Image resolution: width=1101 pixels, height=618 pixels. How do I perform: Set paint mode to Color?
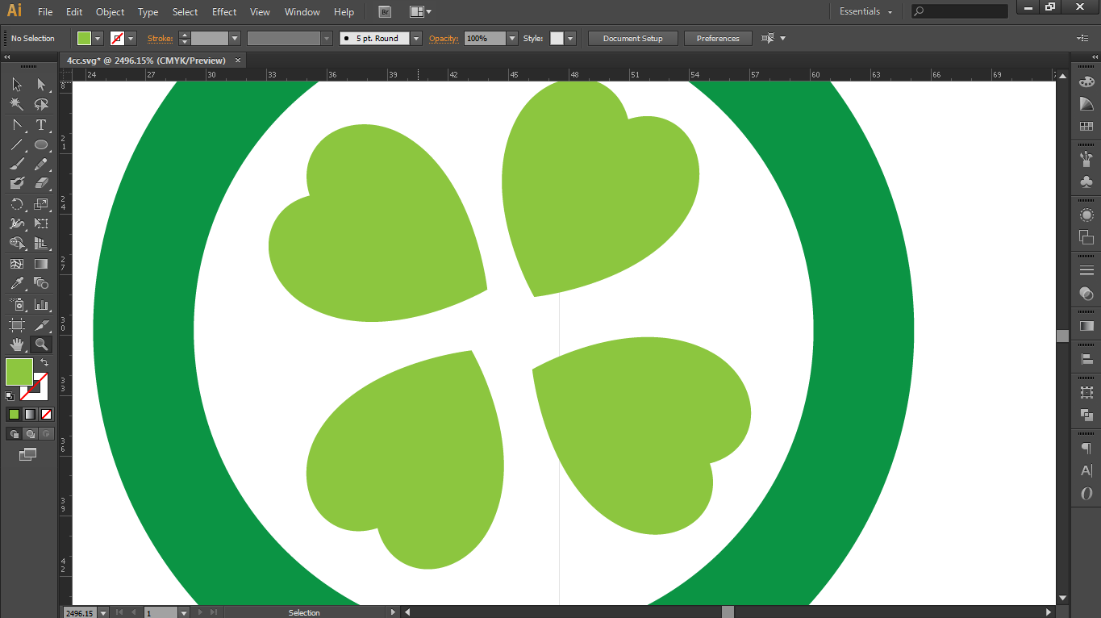coord(14,414)
